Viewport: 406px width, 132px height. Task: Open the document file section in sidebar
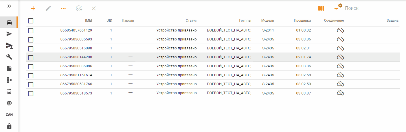click(9, 68)
